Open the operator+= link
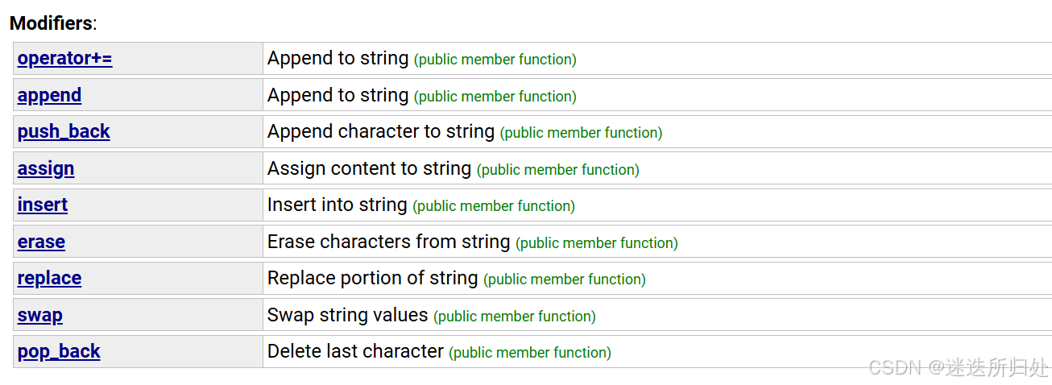Image resolution: width=1052 pixels, height=385 pixels. click(x=64, y=59)
